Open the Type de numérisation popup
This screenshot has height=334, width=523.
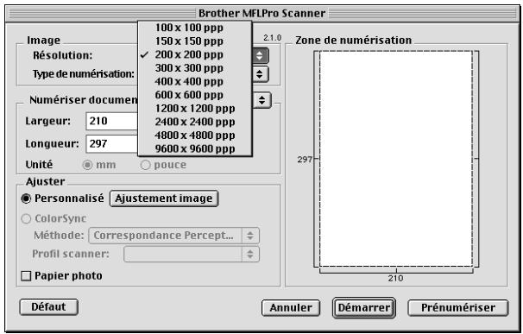point(260,74)
